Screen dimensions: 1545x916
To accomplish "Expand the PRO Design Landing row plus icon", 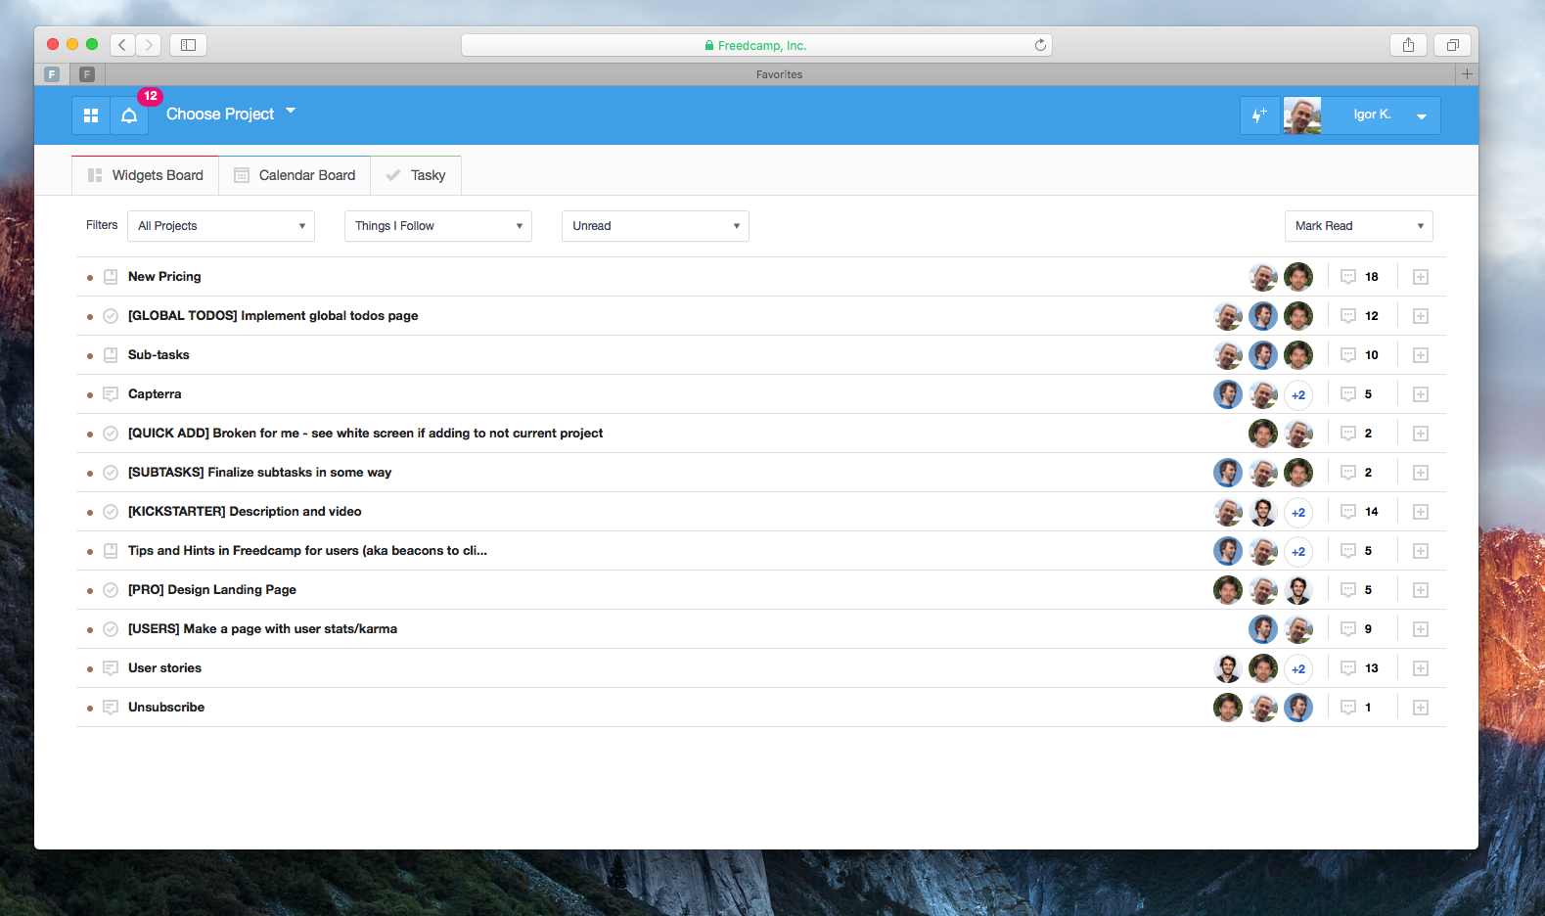I will coord(1421,590).
